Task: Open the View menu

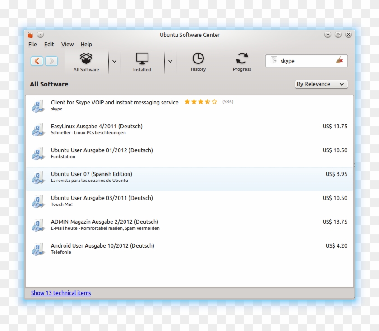Action: (67, 45)
